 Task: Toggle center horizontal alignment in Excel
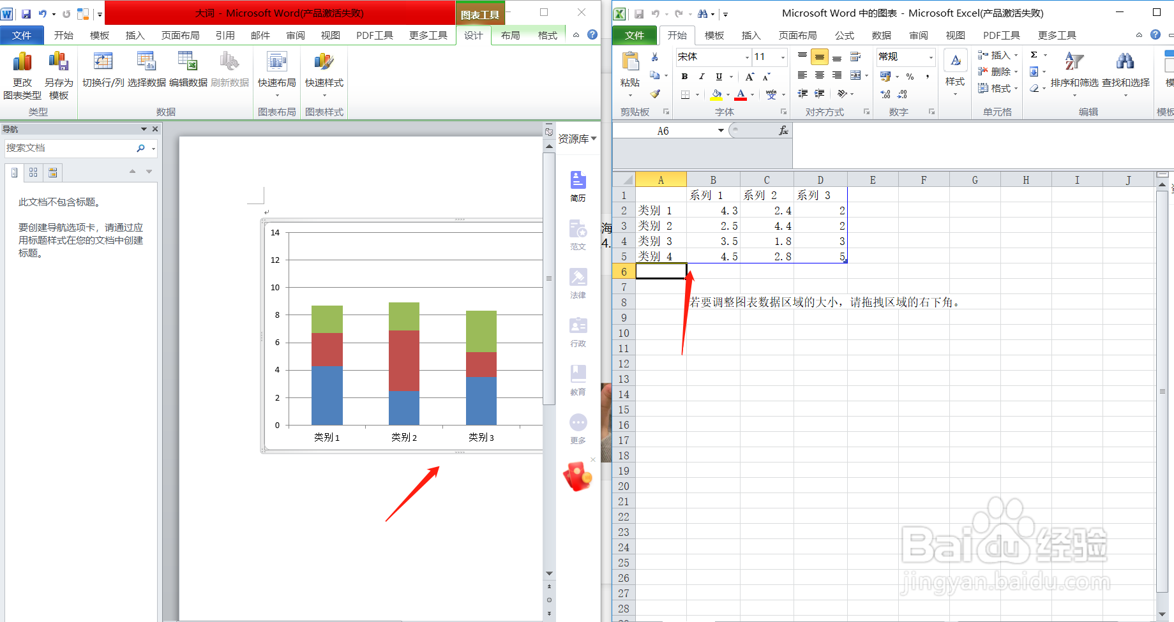coord(820,75)
